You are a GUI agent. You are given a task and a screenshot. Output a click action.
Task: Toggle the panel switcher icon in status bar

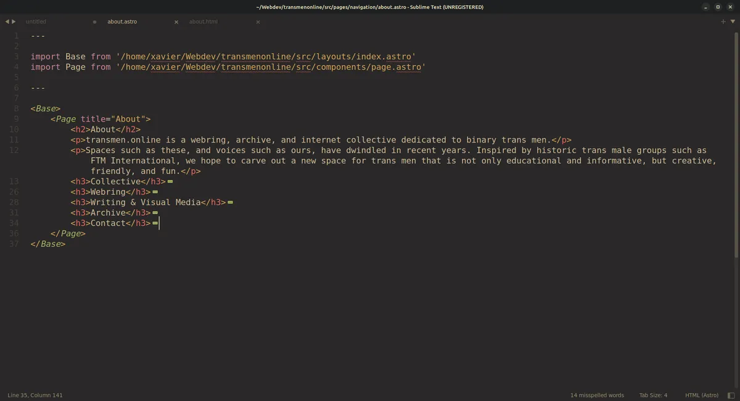731,395
